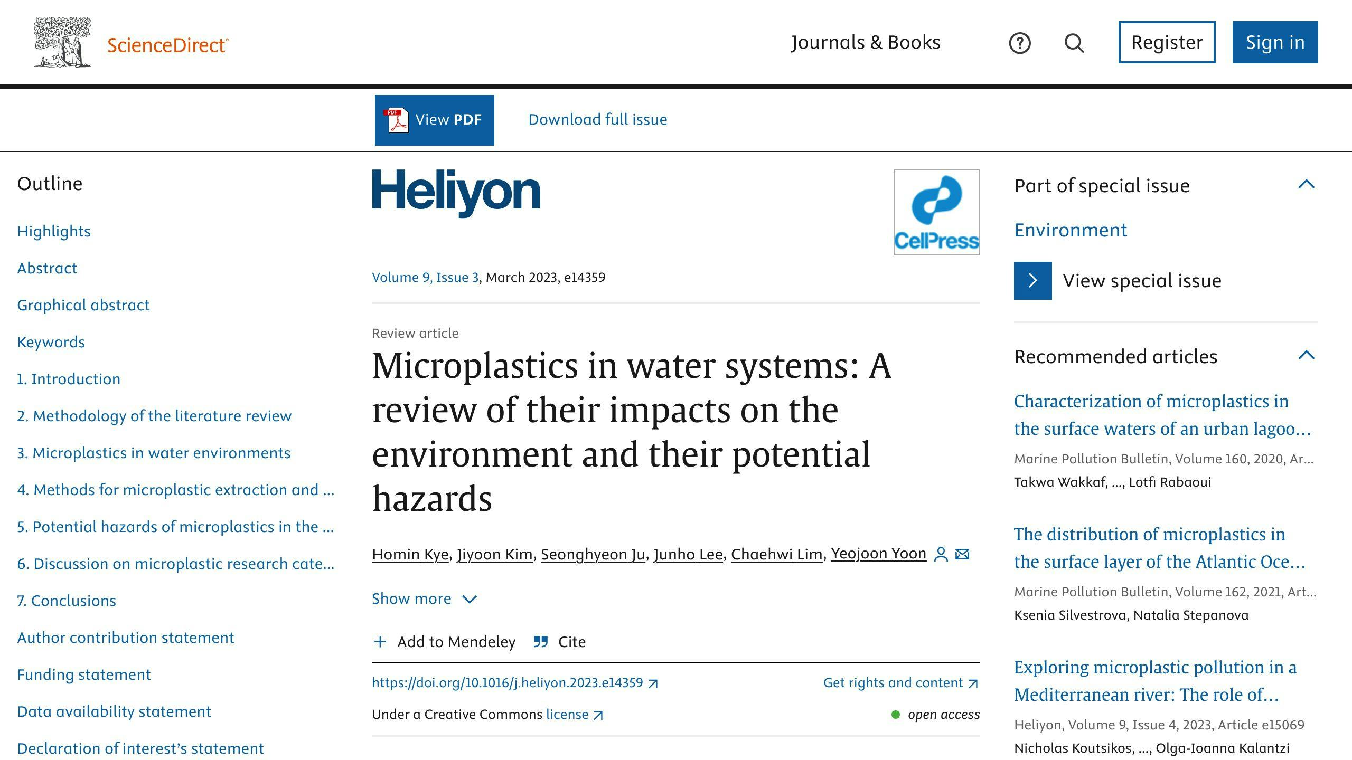Click the author profile person icon
This screenshot has height=760, width=1352.
click(941, 554)
